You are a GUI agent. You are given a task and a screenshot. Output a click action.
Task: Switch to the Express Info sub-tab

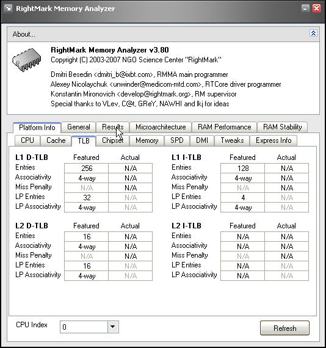[x=273, y=140]
